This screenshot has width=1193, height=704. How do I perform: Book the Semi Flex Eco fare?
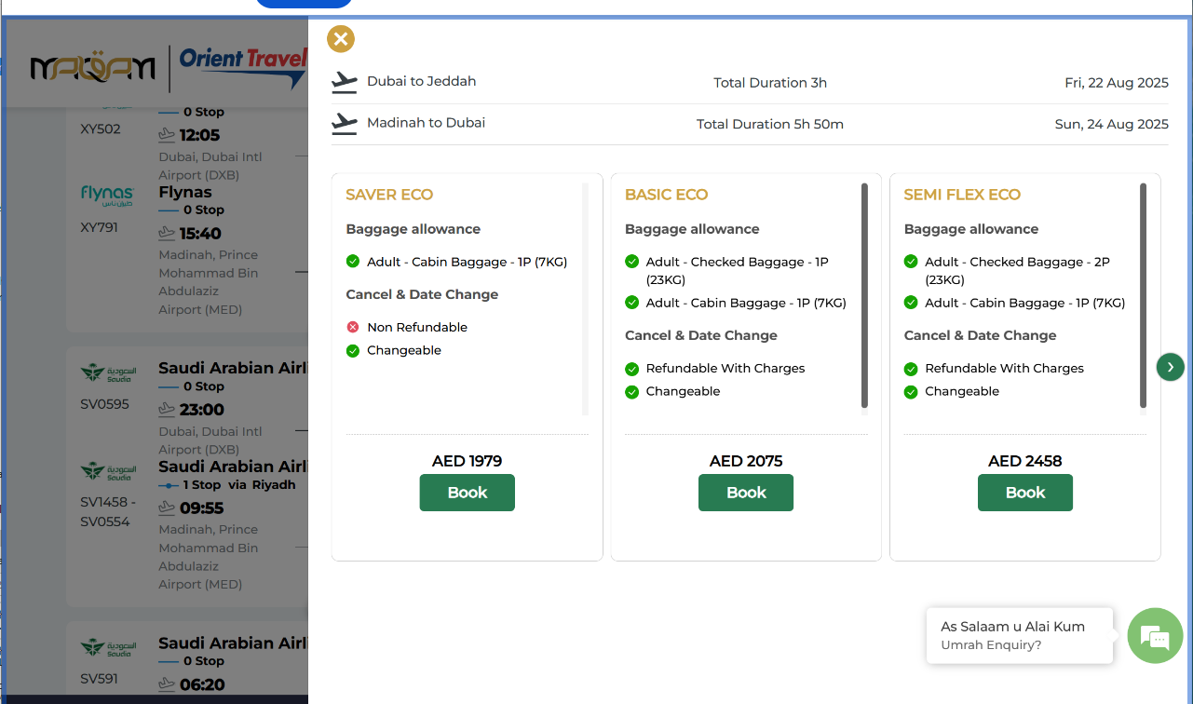(1024, 493)
